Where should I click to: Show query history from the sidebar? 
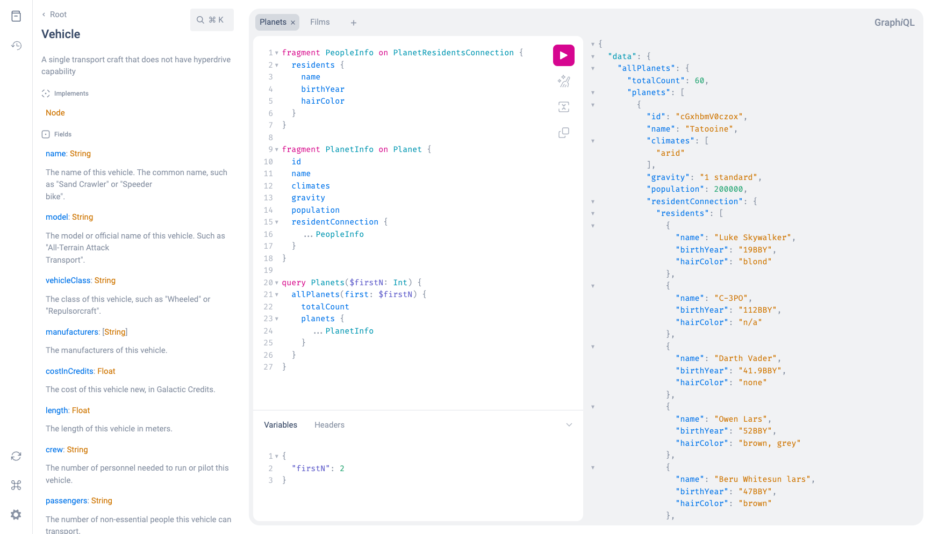tap(16, 46)
